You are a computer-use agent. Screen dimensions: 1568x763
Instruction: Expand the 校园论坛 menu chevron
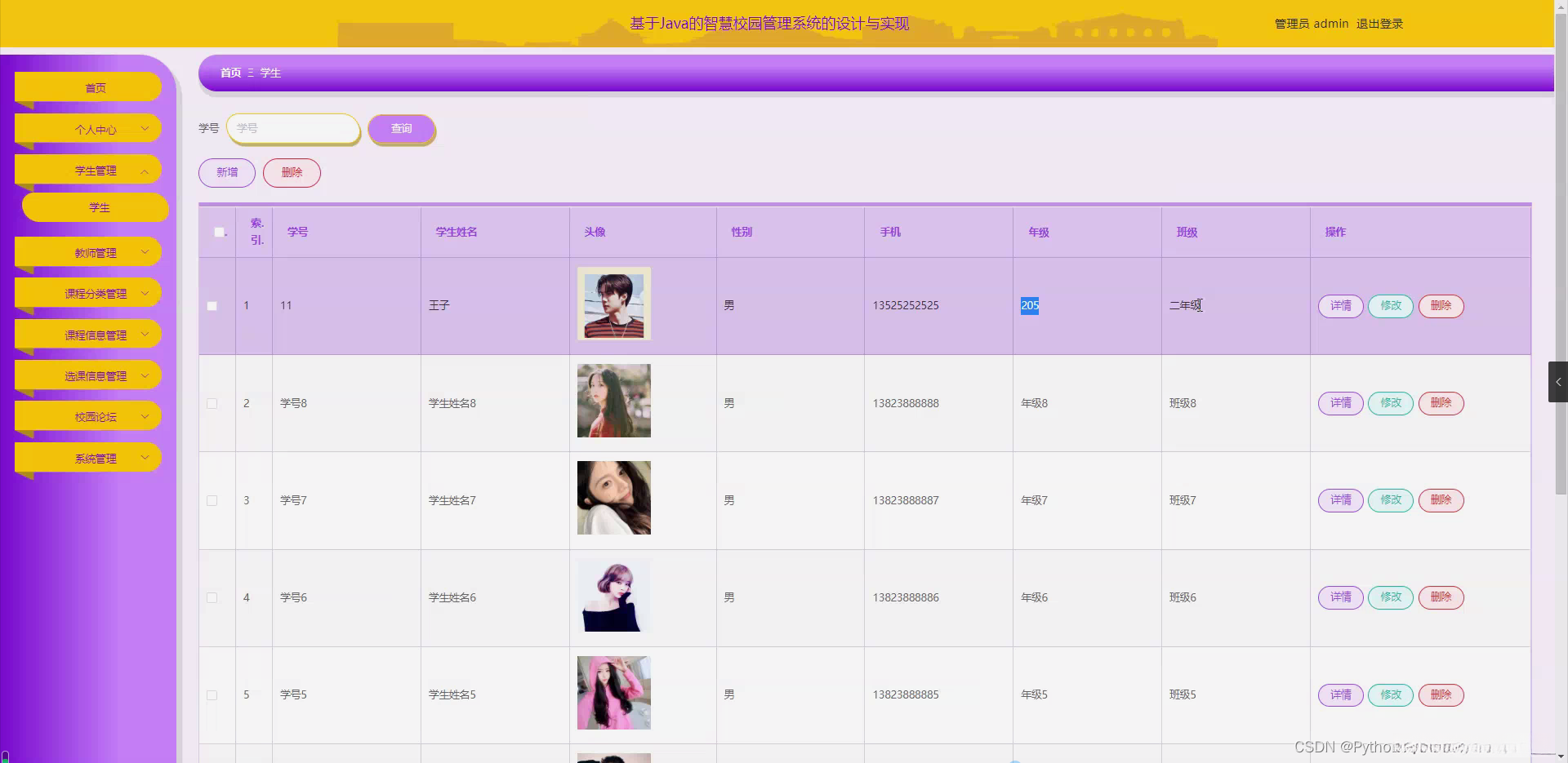point(145,416)
